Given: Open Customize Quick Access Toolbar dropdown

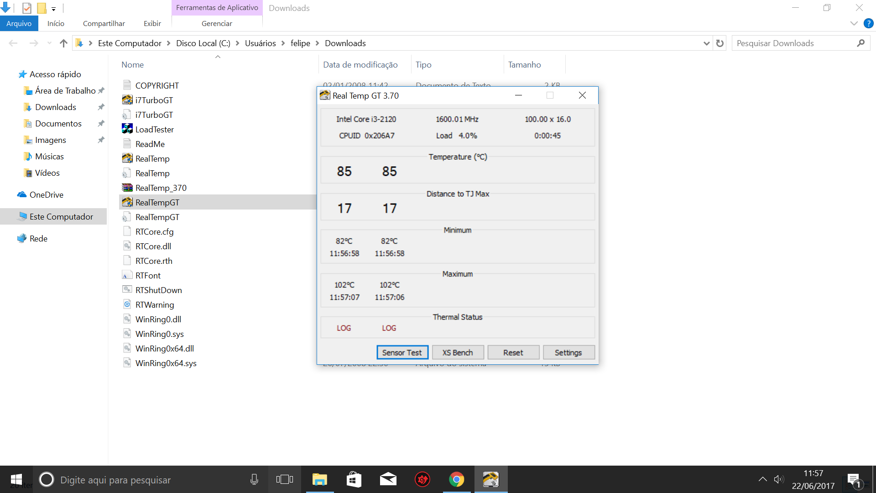Looking at the screenshot, I should pyautogui.click(x=53, y=9).
